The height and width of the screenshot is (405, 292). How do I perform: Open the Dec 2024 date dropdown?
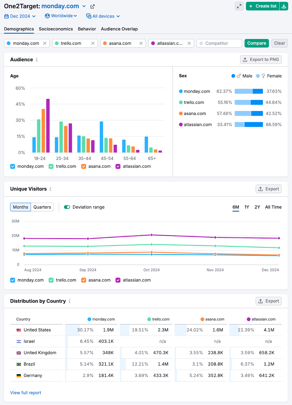tap(20, 16)
